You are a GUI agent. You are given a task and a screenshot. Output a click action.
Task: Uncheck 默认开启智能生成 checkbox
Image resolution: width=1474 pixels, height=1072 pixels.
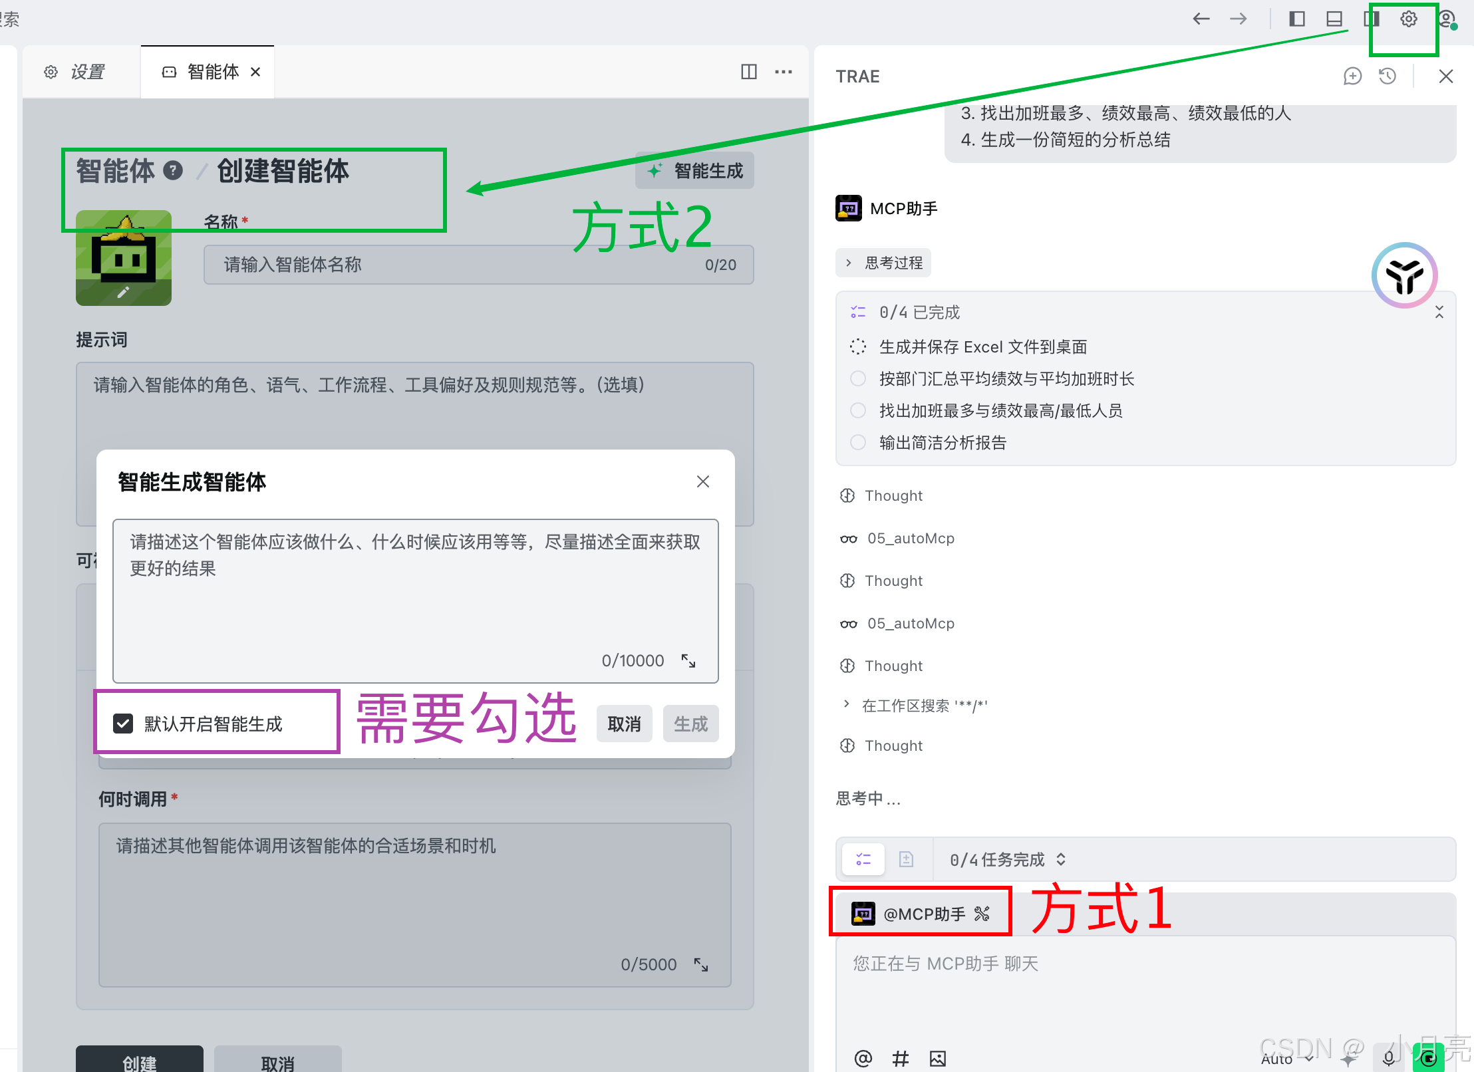(x=123, y=724)
